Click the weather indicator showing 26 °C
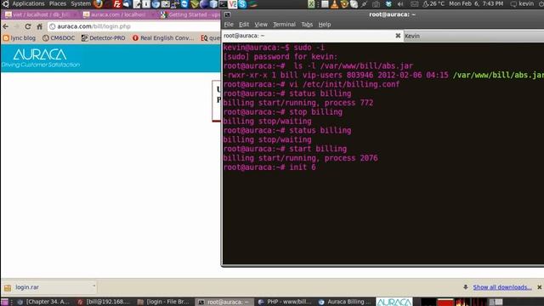Viewport: 544px width, 306px height. coord(433,3)
